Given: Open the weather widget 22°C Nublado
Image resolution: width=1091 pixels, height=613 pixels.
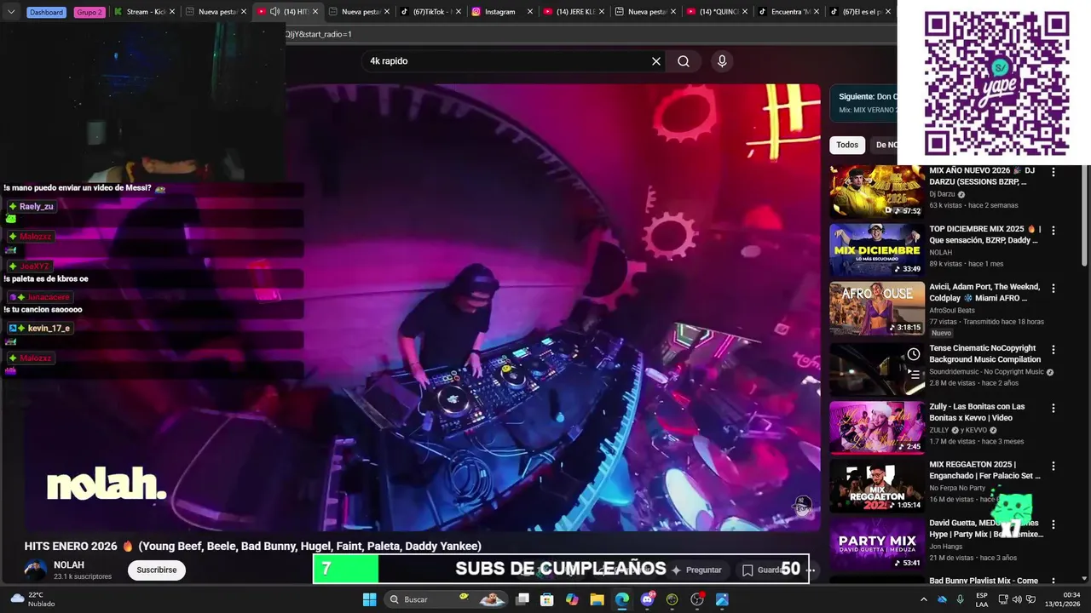Looking at the screenshot, I should pos(32,599).
